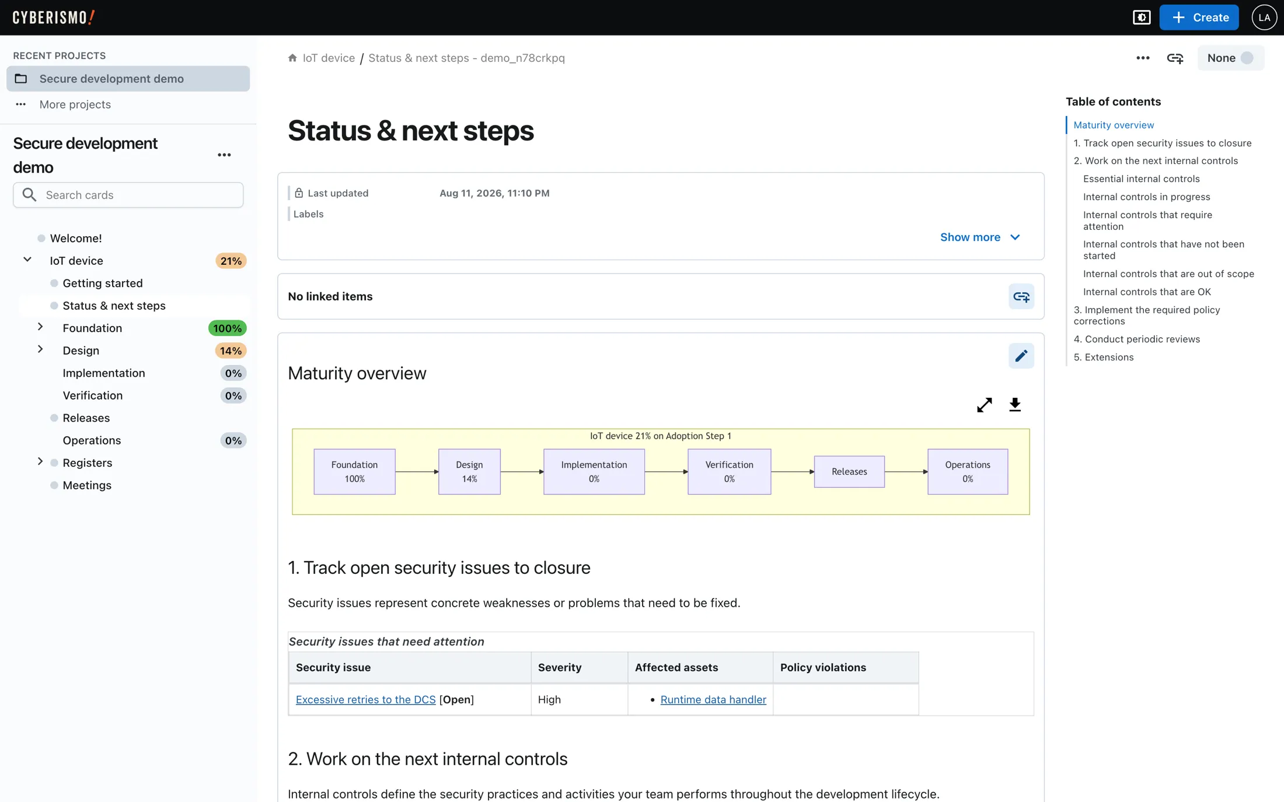Screen dimensions: 1284x802
Task: Expand the Registers tree node
Action: click(40, 461)
